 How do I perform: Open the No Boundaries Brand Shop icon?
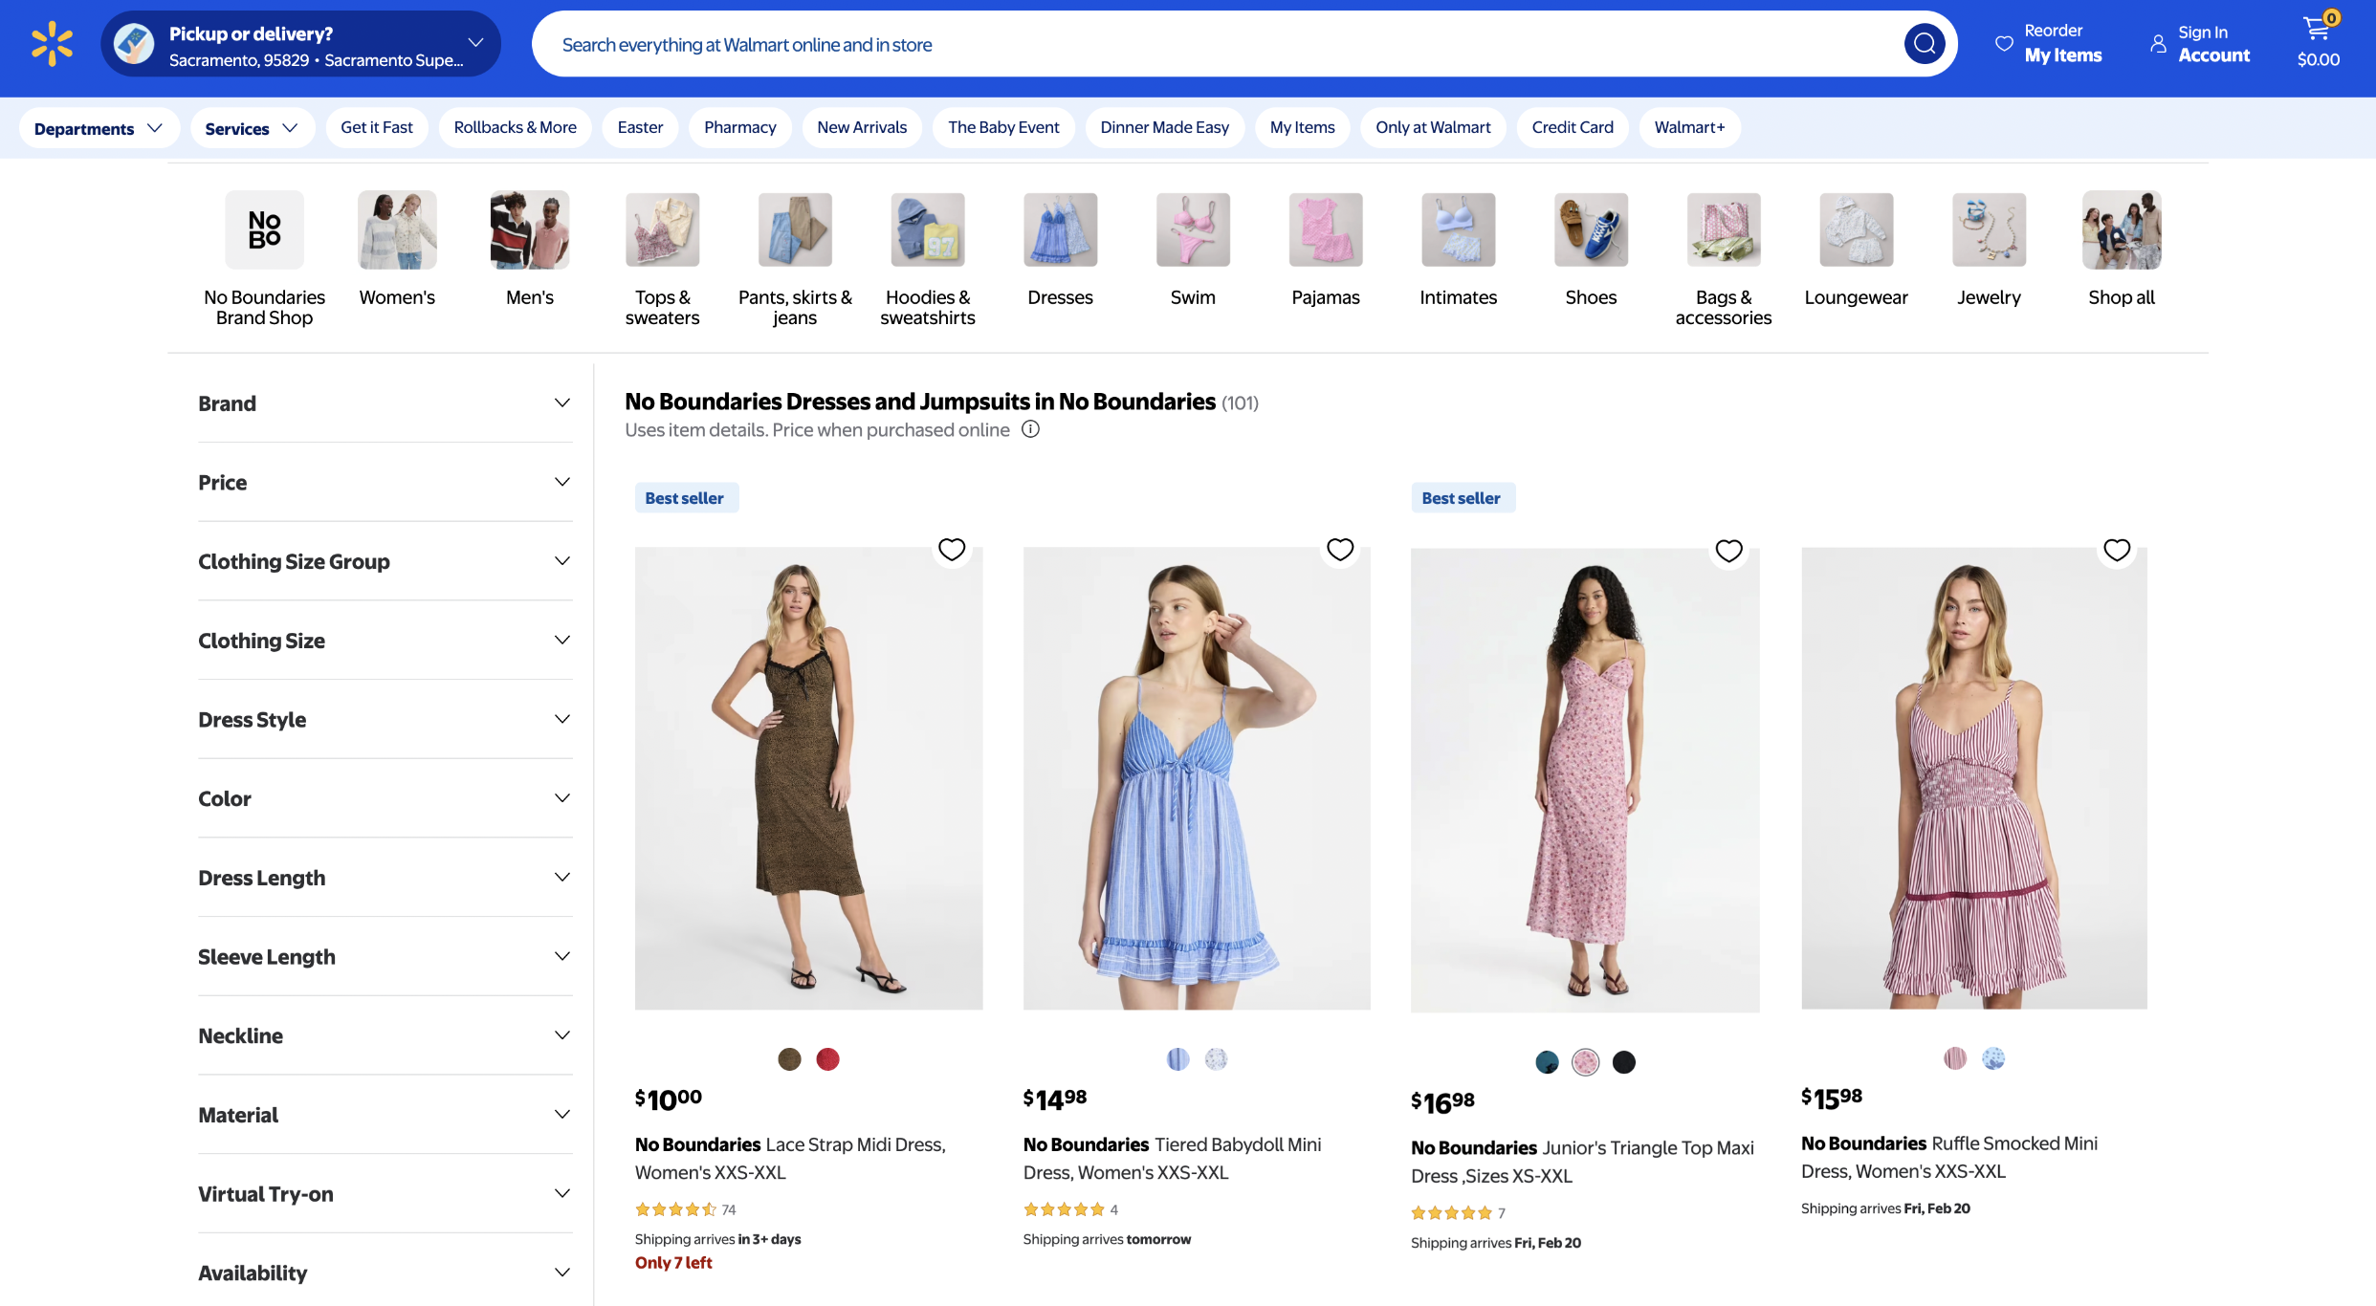click(x=264, y=229)
